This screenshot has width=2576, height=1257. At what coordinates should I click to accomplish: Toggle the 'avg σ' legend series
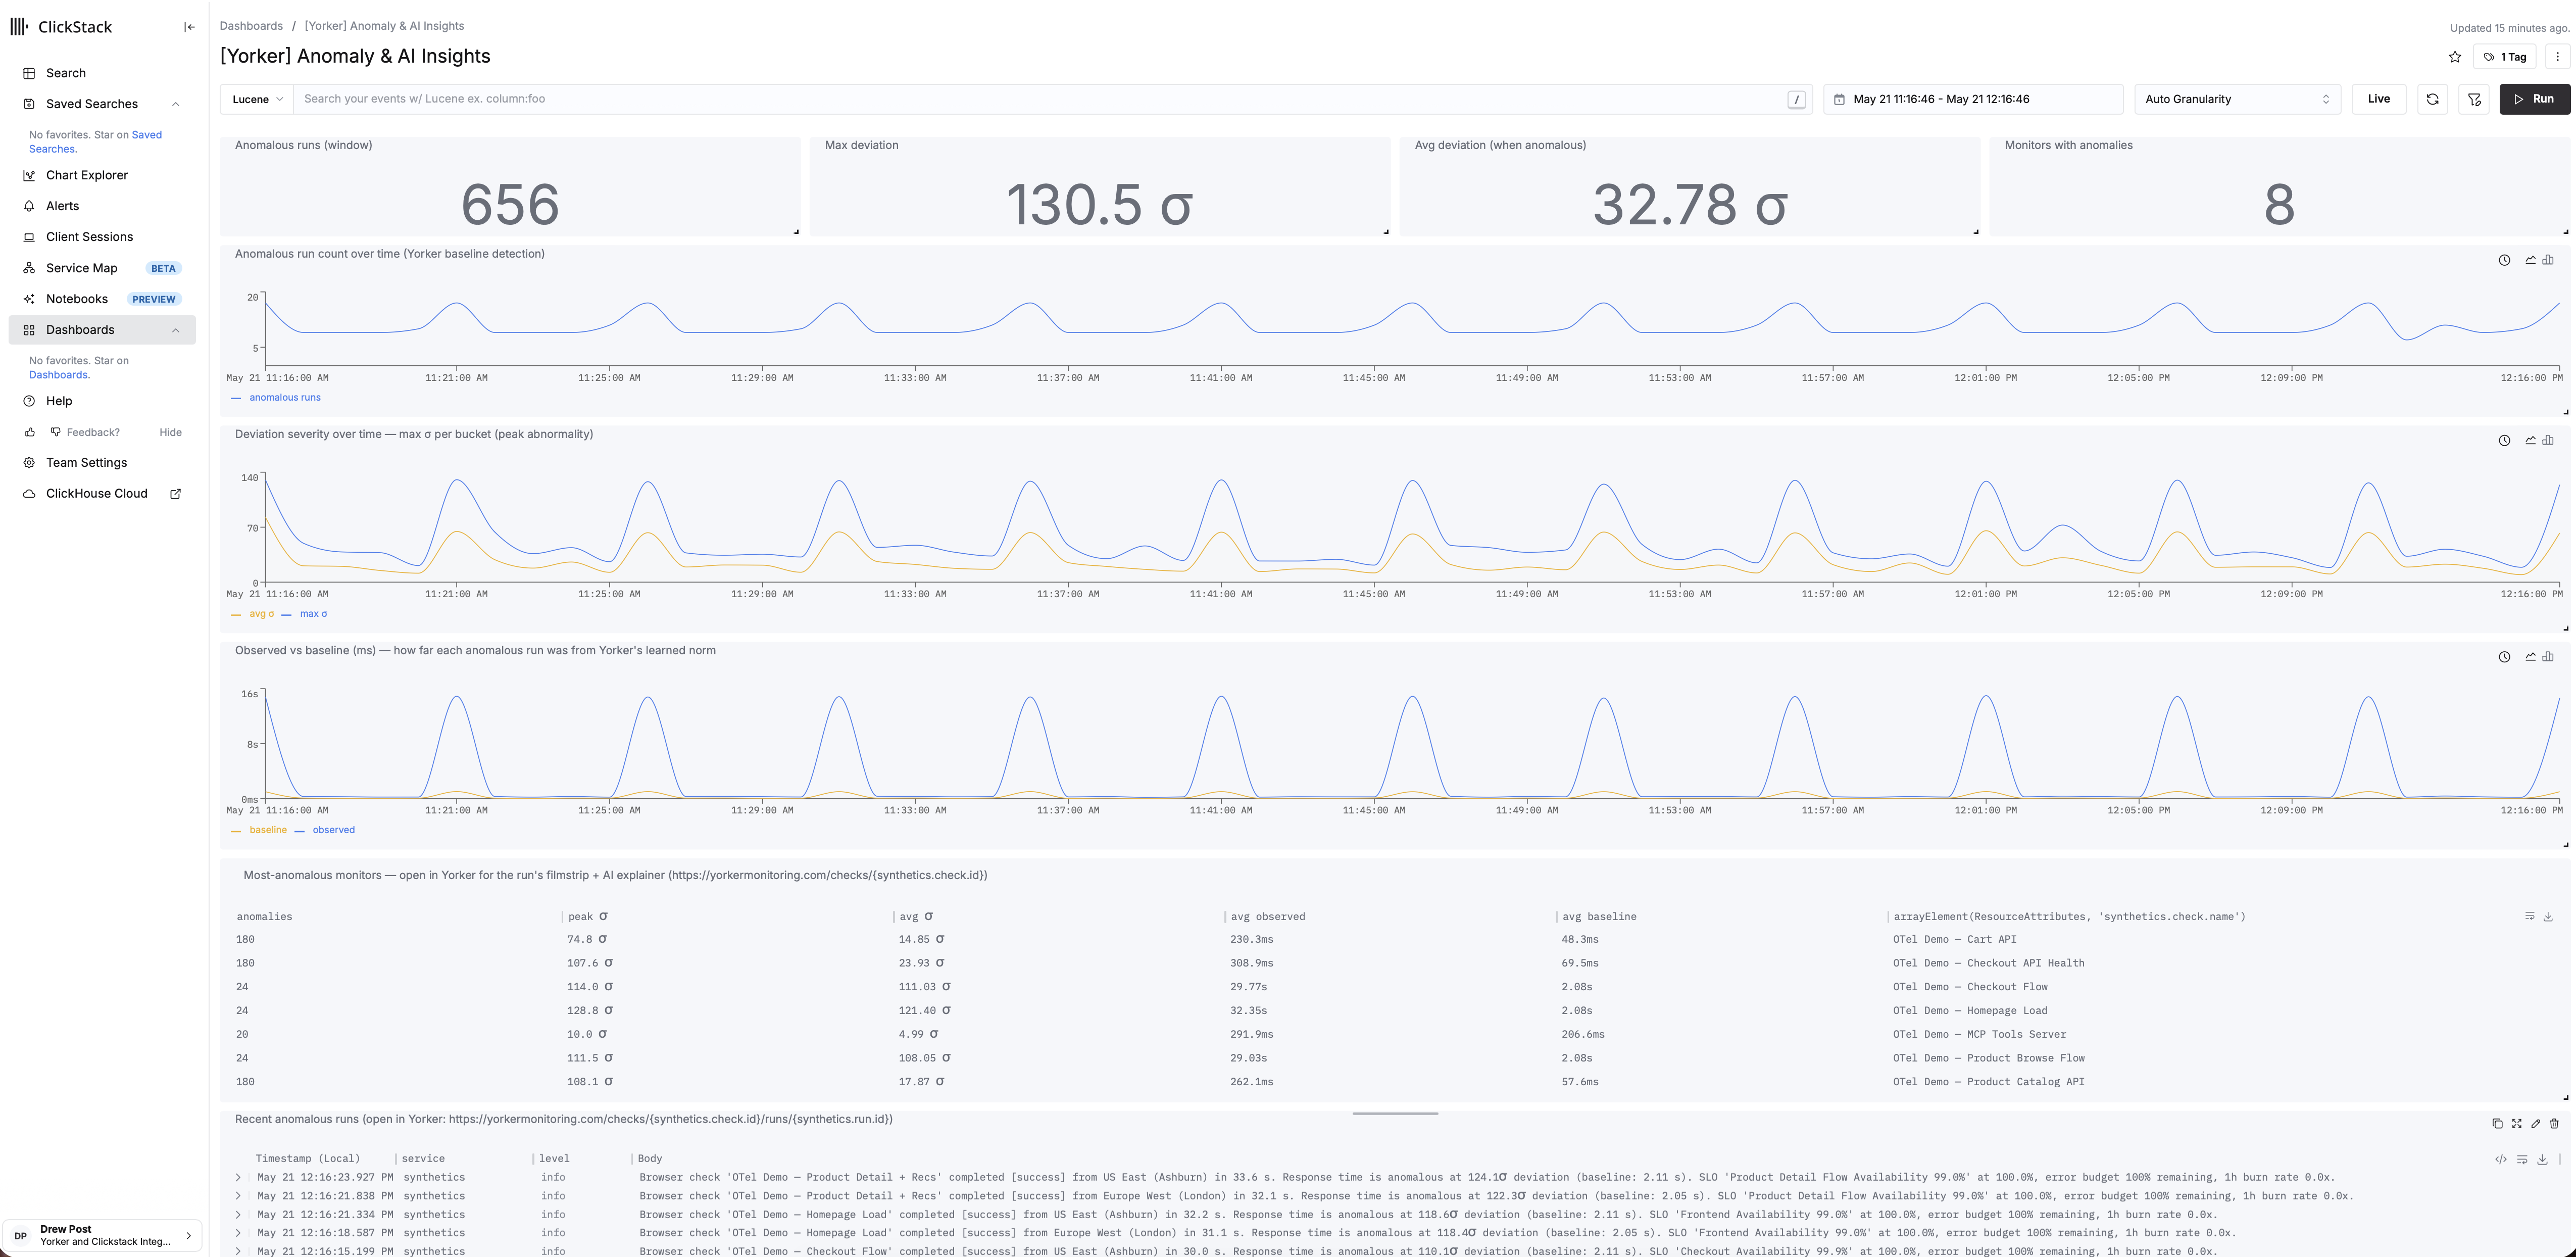pos(253,614)
